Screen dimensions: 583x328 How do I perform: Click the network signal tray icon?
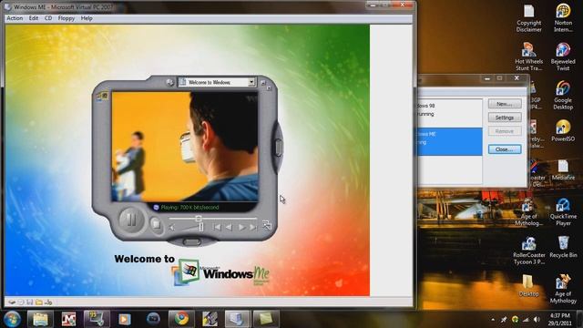(x=526, y=320)
